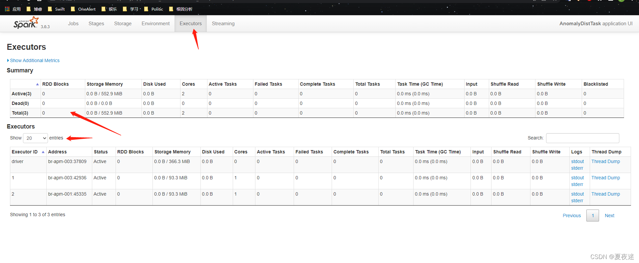Expand Show Additional Metrics
The width and height of the screenshot is (639, 263).
(33, 60)
